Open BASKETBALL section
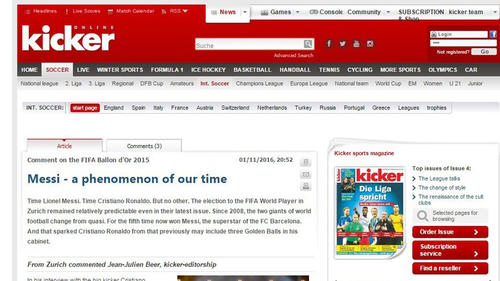The image size is (500, 281). click(x=252, y=70)
